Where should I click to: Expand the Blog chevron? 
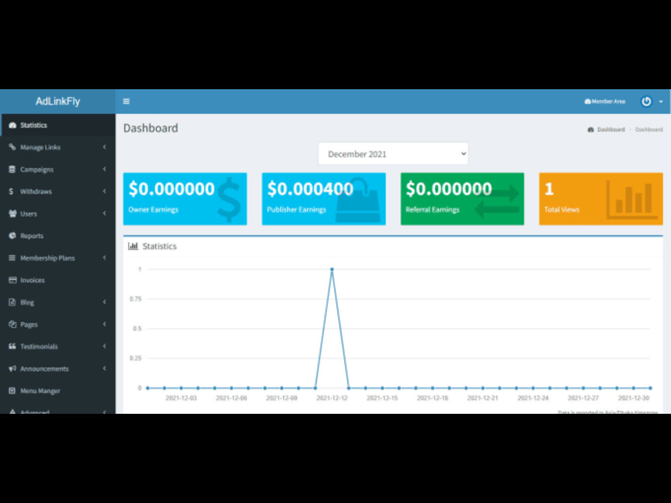click(x=105, y=302)
